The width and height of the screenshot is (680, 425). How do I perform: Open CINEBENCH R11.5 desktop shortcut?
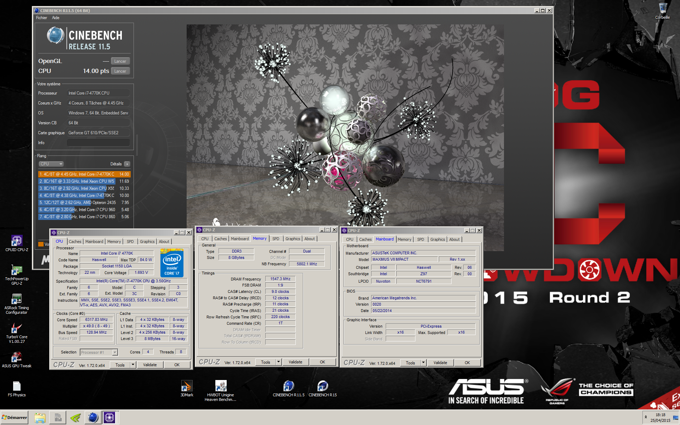coord(288,389)
